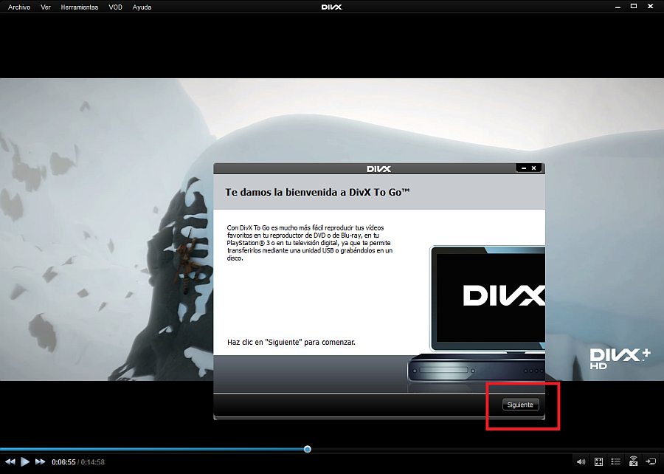Open the media server streaming icon
This screenshot has height=474, width=664.
[x=633, y=461]
